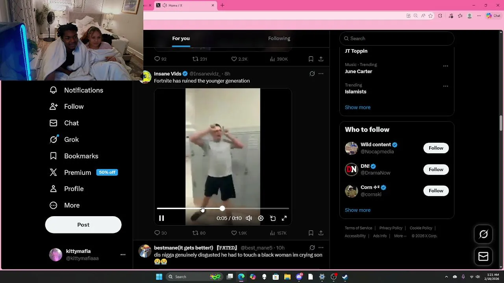Open video settings gear
The image size is (504, 283).
[x=261, y=218]
